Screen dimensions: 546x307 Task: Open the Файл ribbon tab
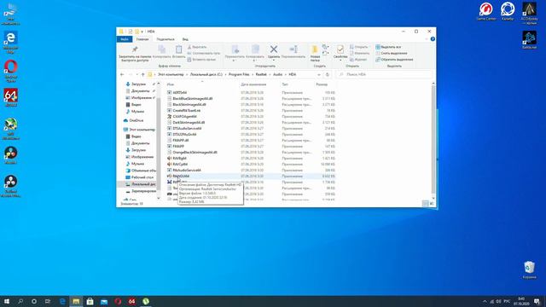(125, 39)
